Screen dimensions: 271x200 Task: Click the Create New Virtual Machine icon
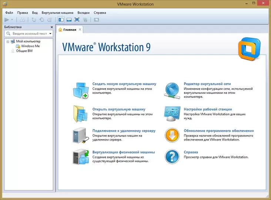tap(81, 90)
